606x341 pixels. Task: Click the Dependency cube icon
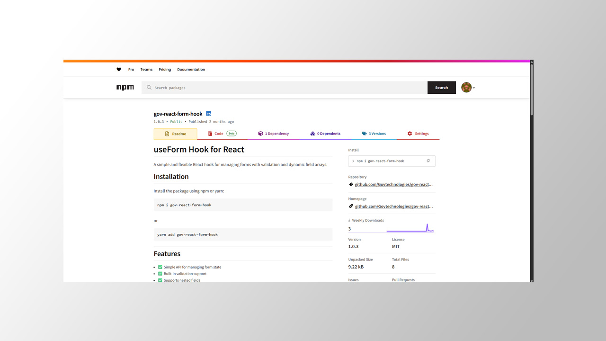[260, 134]
